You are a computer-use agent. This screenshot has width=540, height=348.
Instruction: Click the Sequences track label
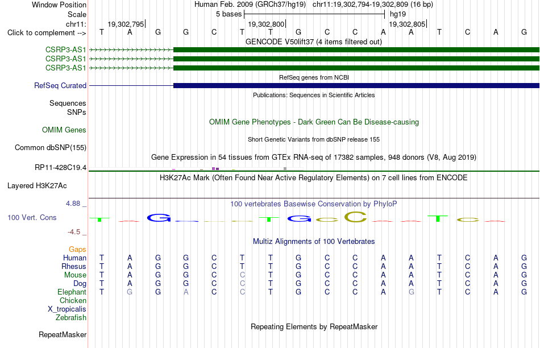(68, 103)
